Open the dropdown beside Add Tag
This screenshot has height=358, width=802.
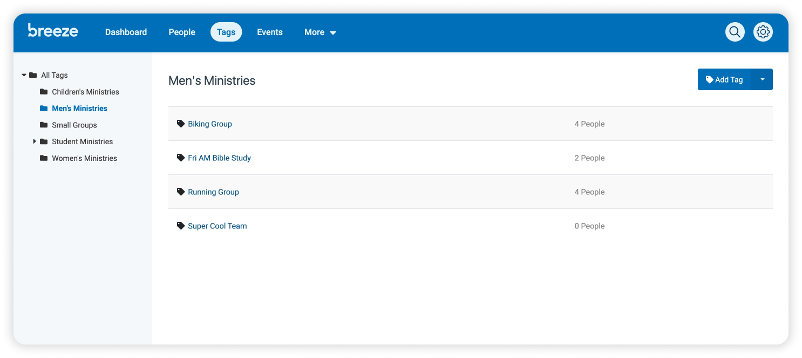pos(762,79)
